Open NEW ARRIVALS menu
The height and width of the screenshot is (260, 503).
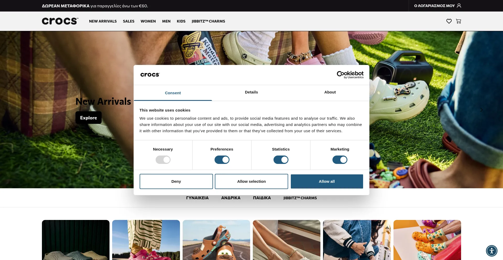103,21
